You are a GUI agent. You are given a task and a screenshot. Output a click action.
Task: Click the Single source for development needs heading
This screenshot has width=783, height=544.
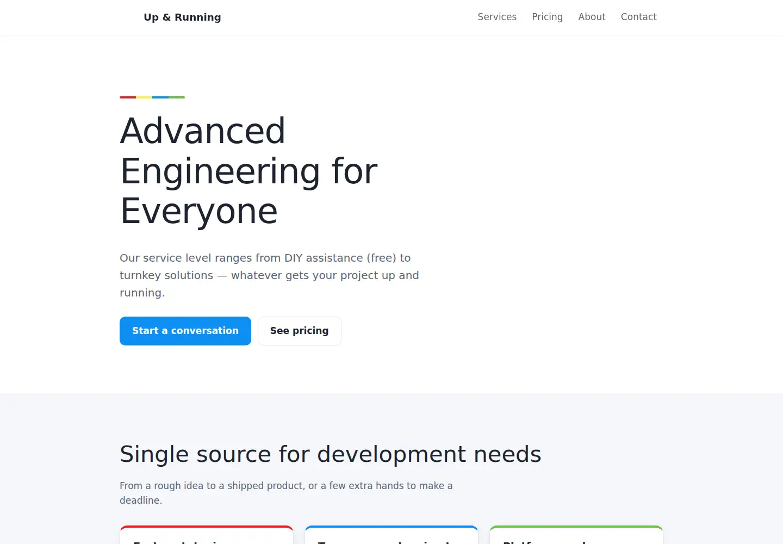click(331, 454)
